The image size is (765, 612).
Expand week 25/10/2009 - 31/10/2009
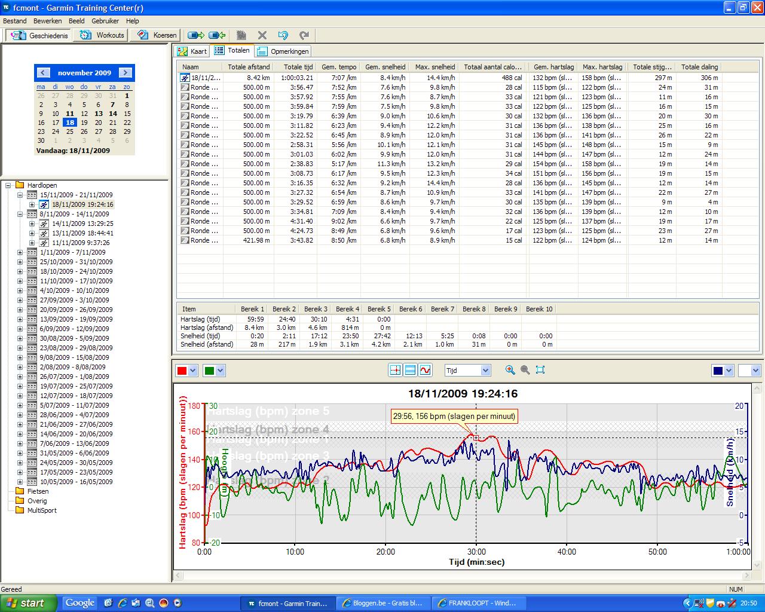tap(20, 262)
